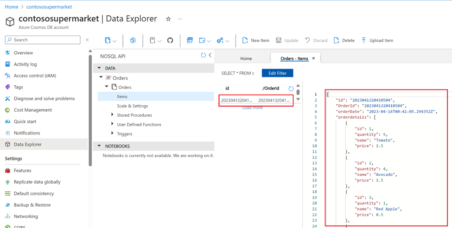Click the GitHub icon in toolbar

(170, 40)
